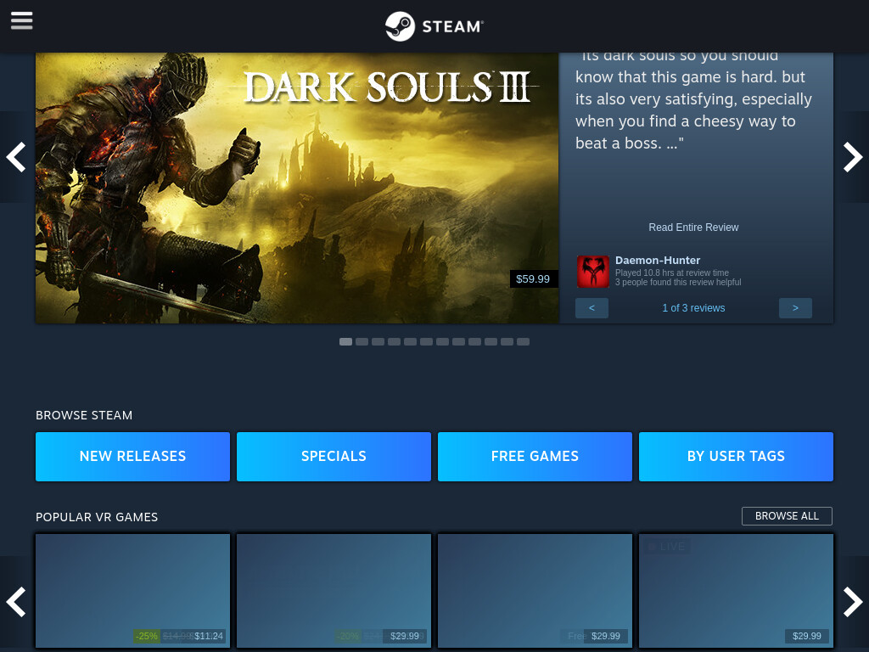Image resolution: width=869 pixels, height=652 pixels.
Task: Click the Steam logo
Action: [x=434, y=26]
